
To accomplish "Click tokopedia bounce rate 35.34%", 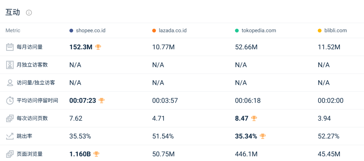I will point(246,136).
